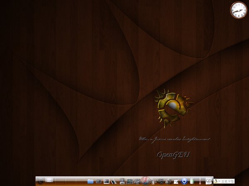The image size is (249, 186).
Task: Switch to the first virtual desktop in pager
Action: (x=49, y=181)
